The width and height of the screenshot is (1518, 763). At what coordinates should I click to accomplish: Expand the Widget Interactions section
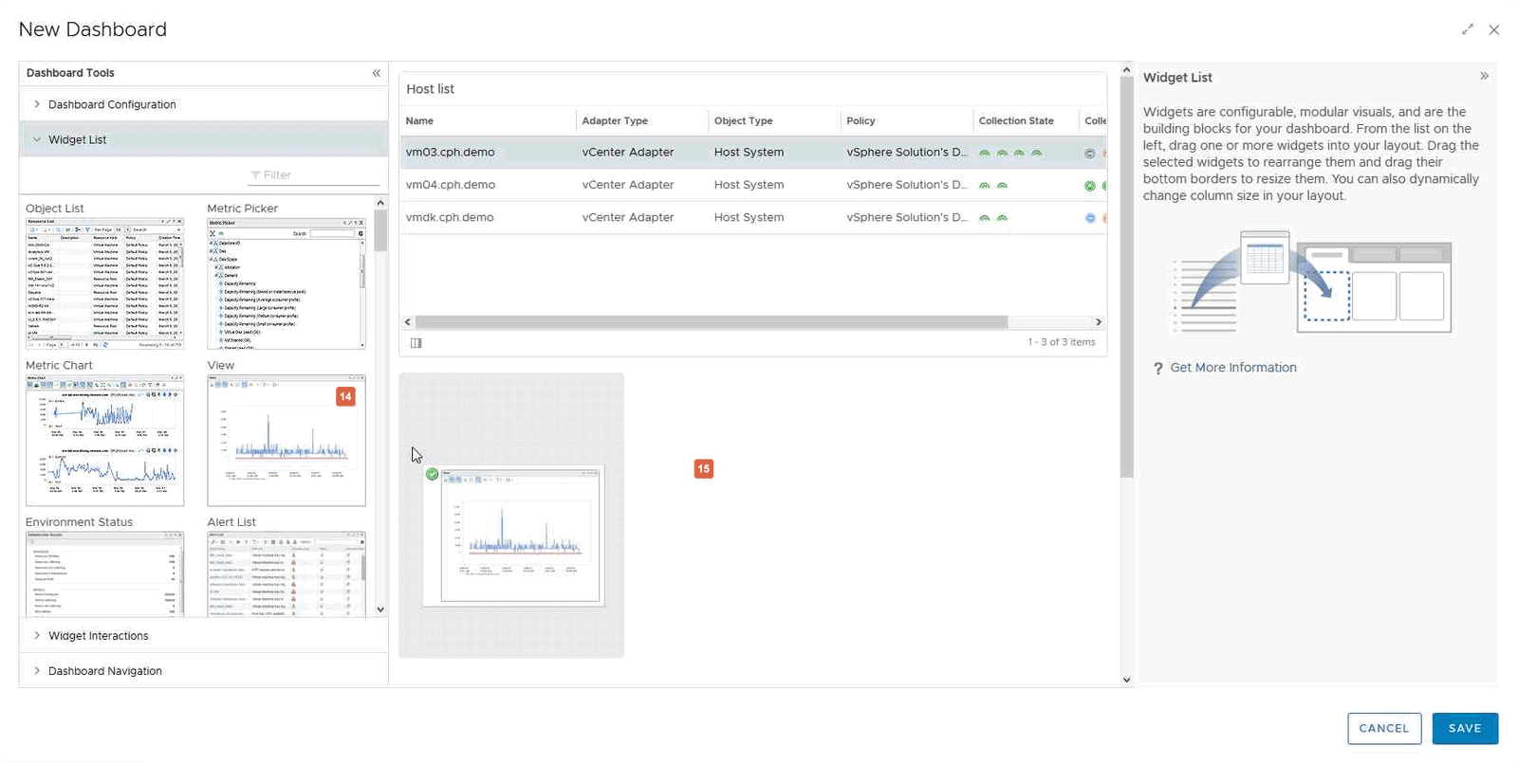pos(98,636)
